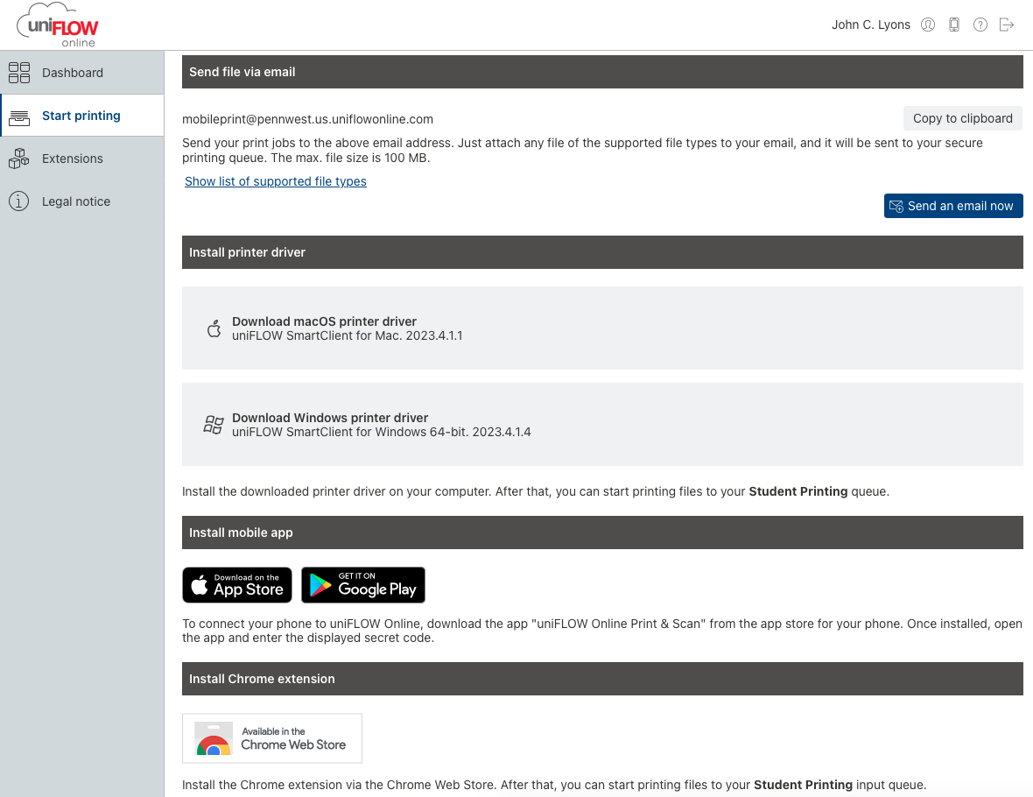This screenshot has height=797, width=1033.
Task: Click the mobileprint email address text
Action: coord(307,119)
